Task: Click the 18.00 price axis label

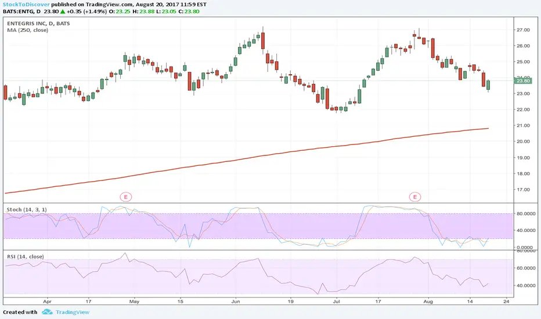Action: 523,173
